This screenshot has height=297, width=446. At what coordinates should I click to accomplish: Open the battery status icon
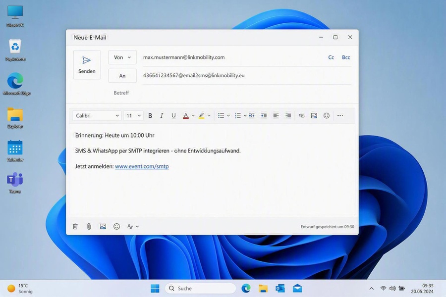(x=401, y=289)
